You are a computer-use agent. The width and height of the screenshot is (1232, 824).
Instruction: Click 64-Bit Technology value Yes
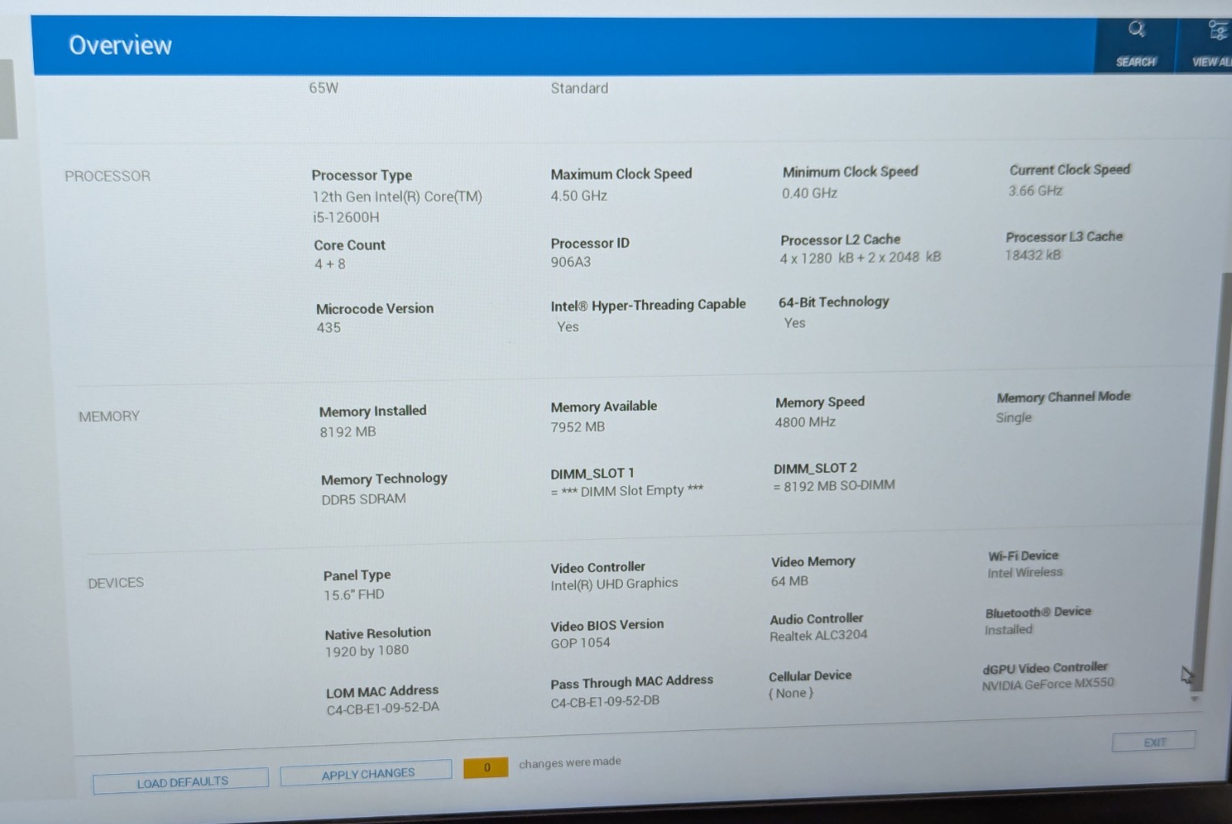point(795,323)
